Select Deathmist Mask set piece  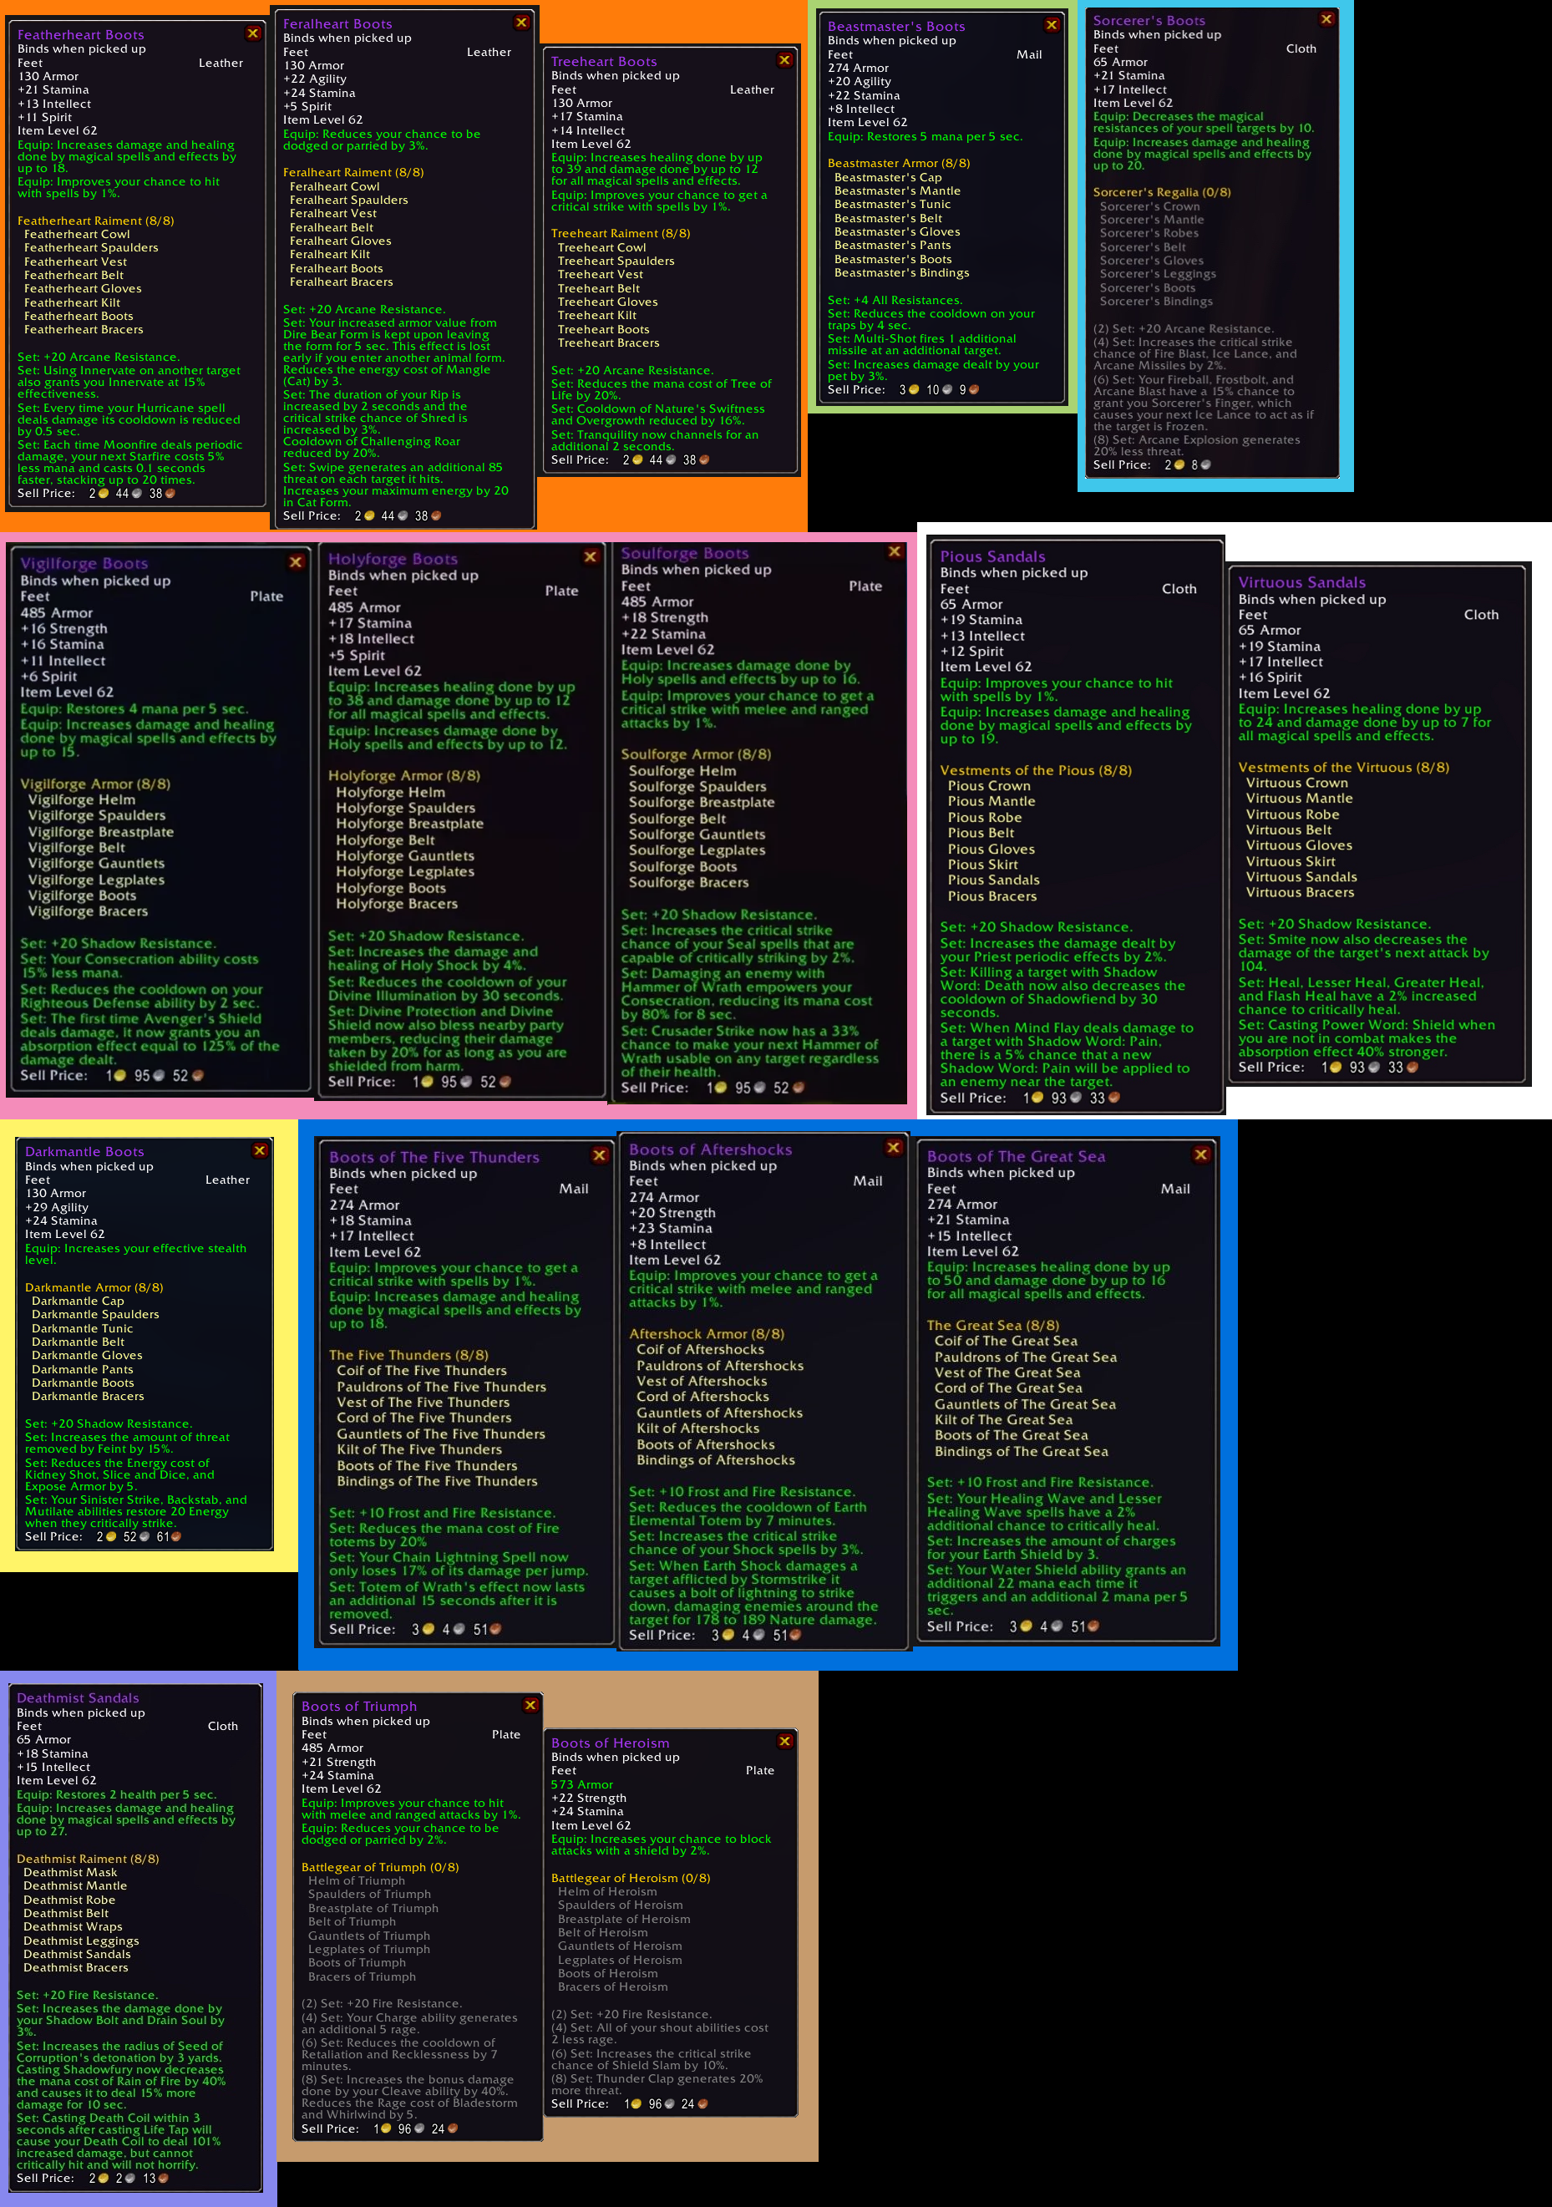point(70,1873)
